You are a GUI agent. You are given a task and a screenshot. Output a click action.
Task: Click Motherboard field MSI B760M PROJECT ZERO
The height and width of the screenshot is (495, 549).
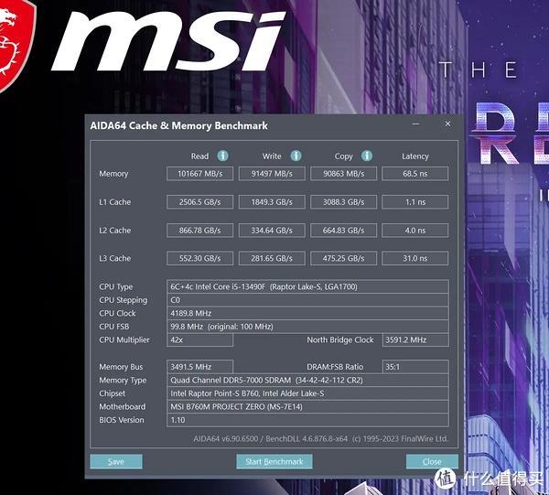[307, 407]
